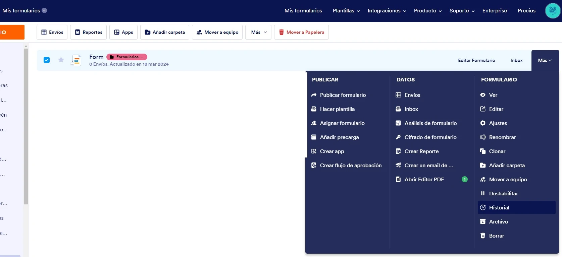Click the Envíos table icon in DATOS
The image size is (562, 257).
tap(398, 95)
